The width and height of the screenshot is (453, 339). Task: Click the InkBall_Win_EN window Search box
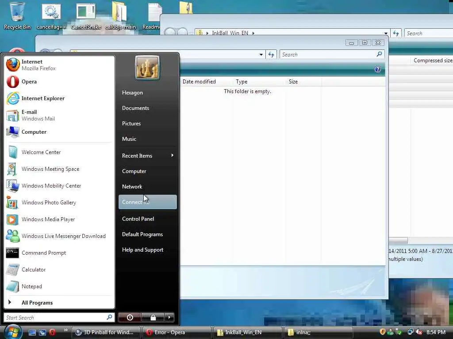pos(429,33)
